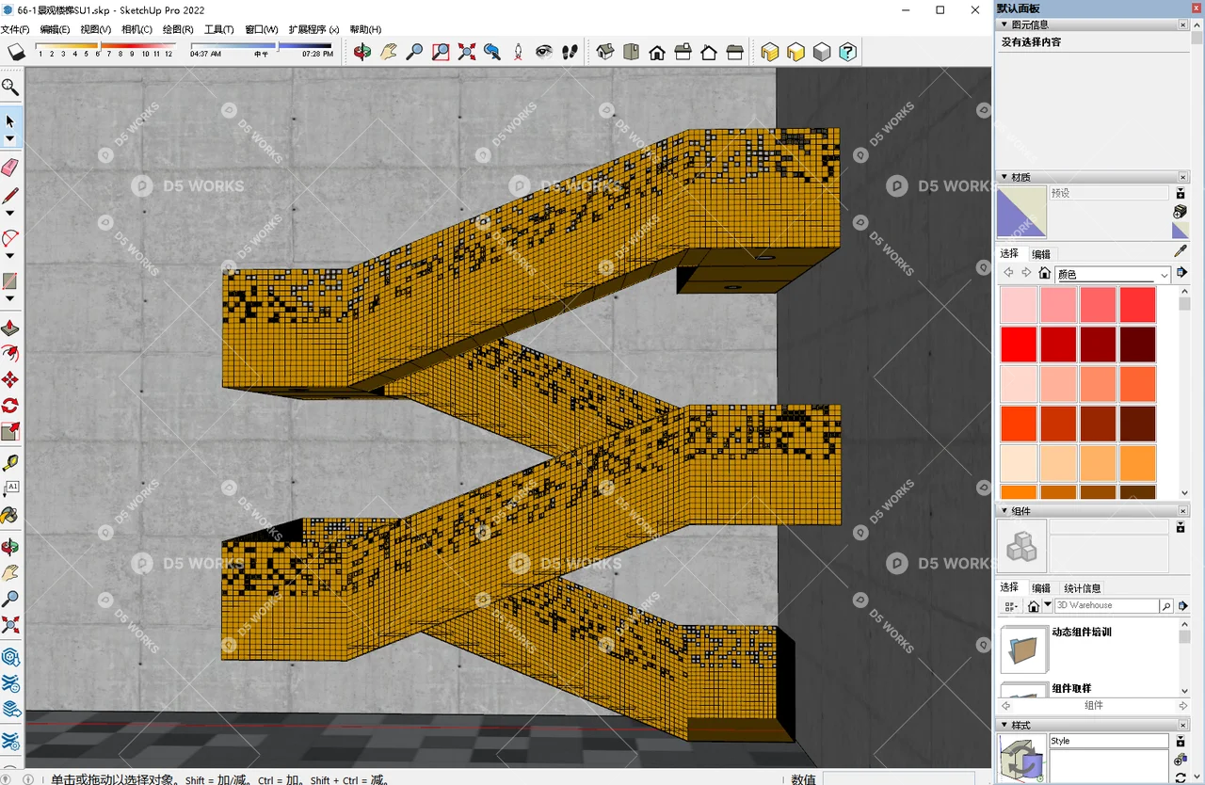This screenshot has width=1205, height=785.
Task: Click inside the 3D Warehouse search field
Action: coord(1106,605)
